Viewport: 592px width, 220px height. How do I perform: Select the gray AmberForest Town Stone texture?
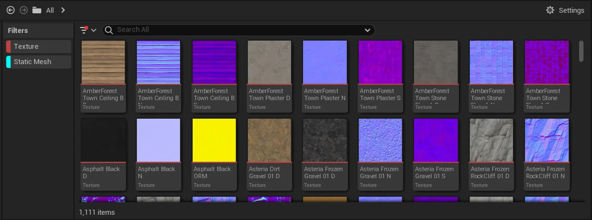(436, 76)
